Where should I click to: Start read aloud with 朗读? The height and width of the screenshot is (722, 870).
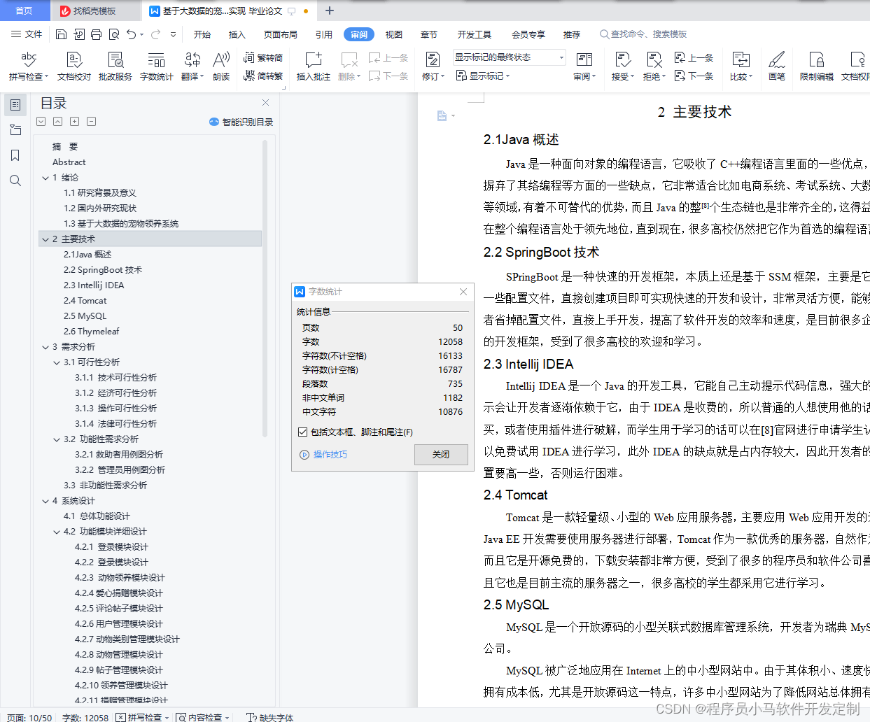click(221, 66)
